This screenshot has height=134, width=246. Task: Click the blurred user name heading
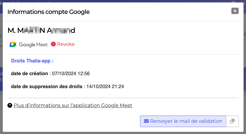(x=41, y=30)
